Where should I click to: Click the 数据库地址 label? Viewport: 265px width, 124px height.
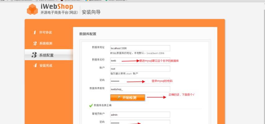tap(98, 47)
